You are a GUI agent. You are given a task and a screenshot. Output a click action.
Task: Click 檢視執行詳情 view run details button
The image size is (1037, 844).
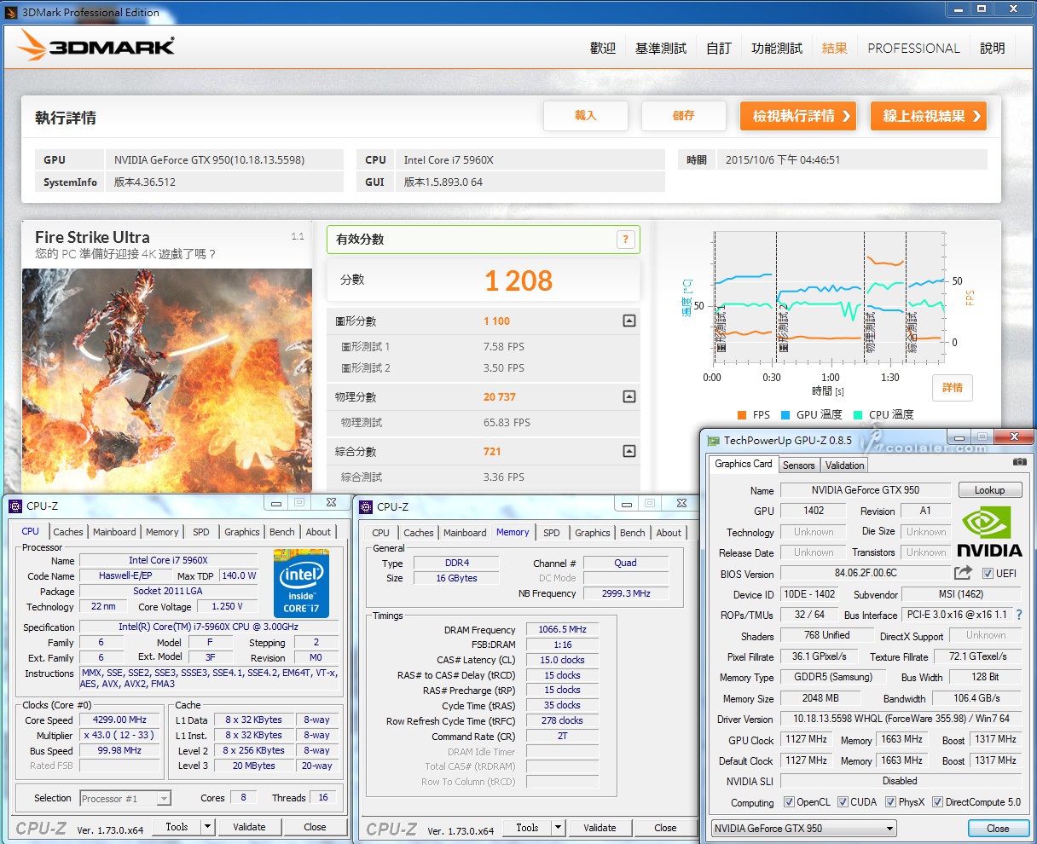[x=798, y=116]
